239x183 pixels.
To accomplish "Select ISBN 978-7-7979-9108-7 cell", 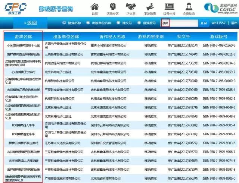I will coord(219,152).
